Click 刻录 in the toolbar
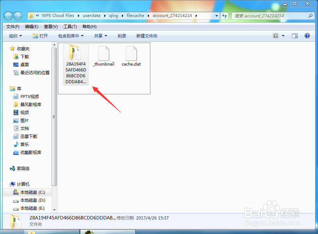The image size is (318, 234). pyautogui.click(x=122, y=36)
